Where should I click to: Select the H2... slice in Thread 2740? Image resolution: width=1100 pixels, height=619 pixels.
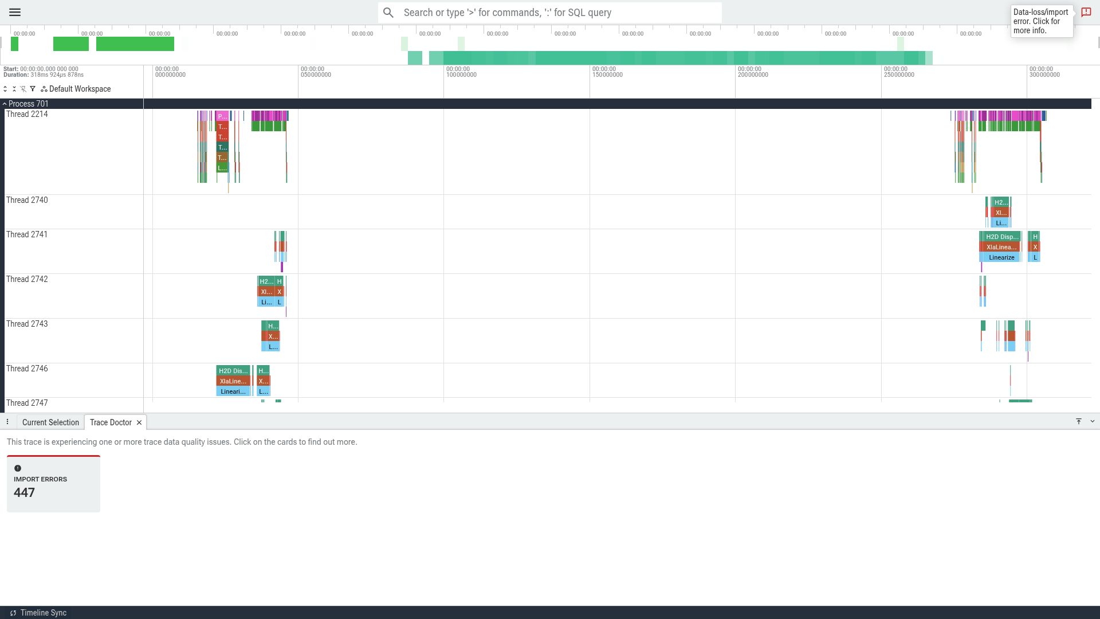pyautogui.click(x=1001, y=202)
